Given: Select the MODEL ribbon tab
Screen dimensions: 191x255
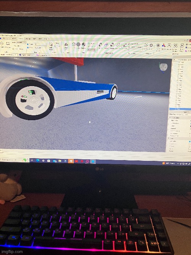Looking at the screenshot, I should pos(21,39).
